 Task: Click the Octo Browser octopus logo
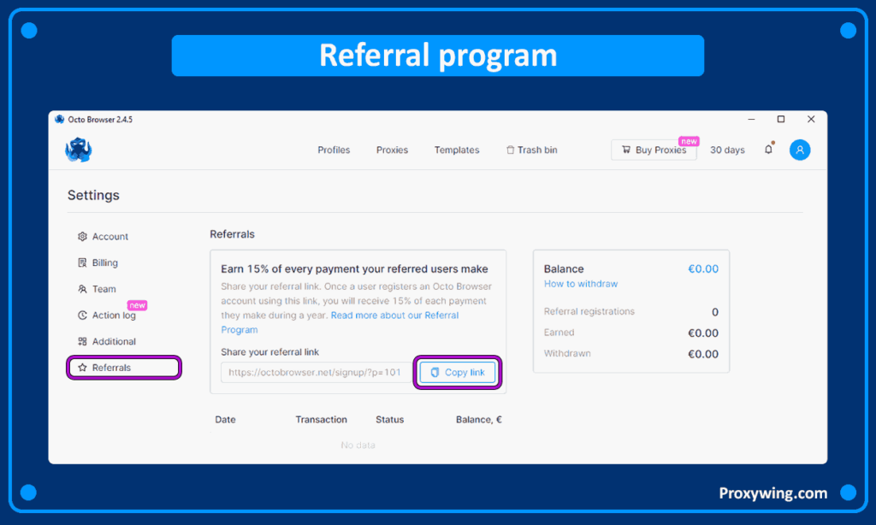click(x=79, y=150)
